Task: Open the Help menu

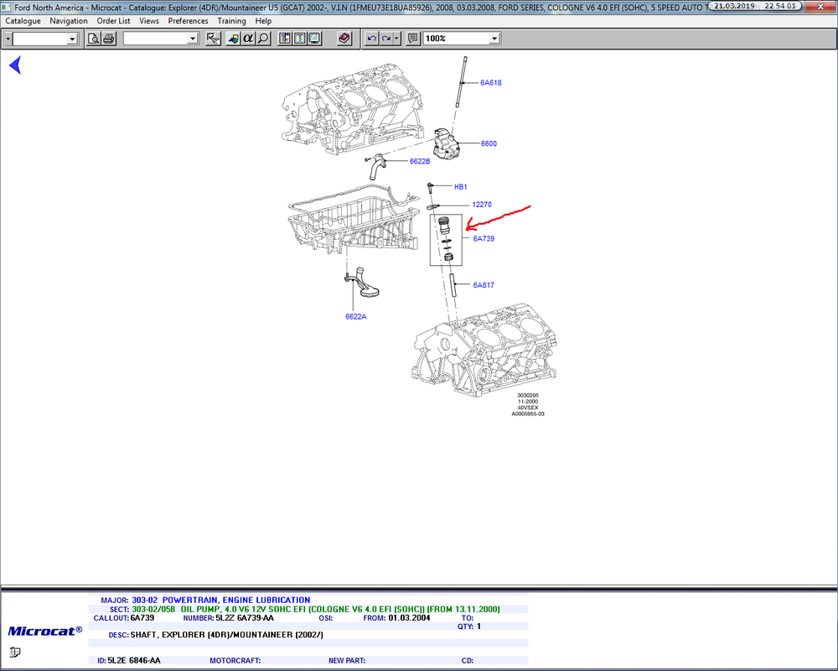Action: pyautogui.click(x=263, y=21)
